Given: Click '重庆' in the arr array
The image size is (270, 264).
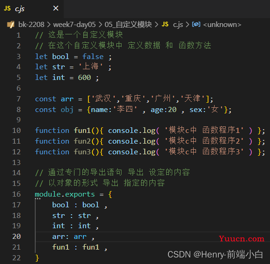Looking at the screenshot, I should (x=133, y=99).
